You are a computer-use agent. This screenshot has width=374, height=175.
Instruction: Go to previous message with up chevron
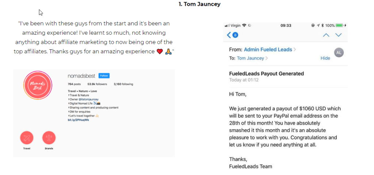(x=326, y=35)
